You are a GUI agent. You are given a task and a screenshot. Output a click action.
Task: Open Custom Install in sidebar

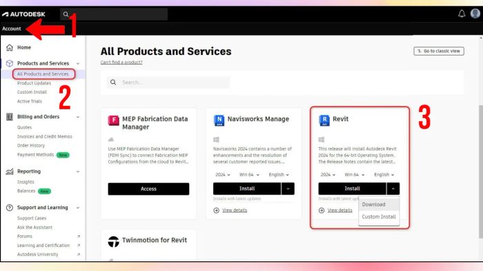pos(32,92)
